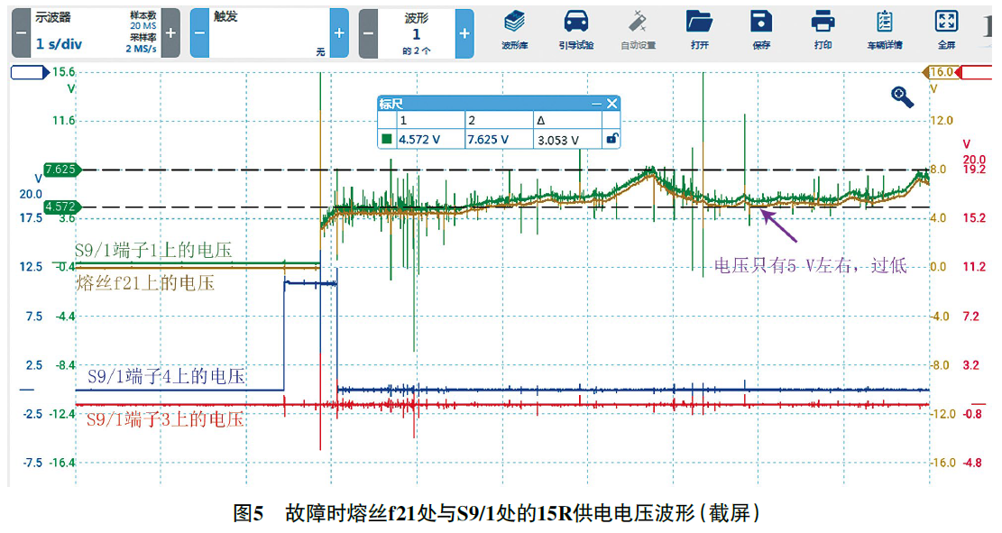This screenshot has width=1002, height=533.
Task: Open the 波形 waveform number selector
Action: (417, 32)
